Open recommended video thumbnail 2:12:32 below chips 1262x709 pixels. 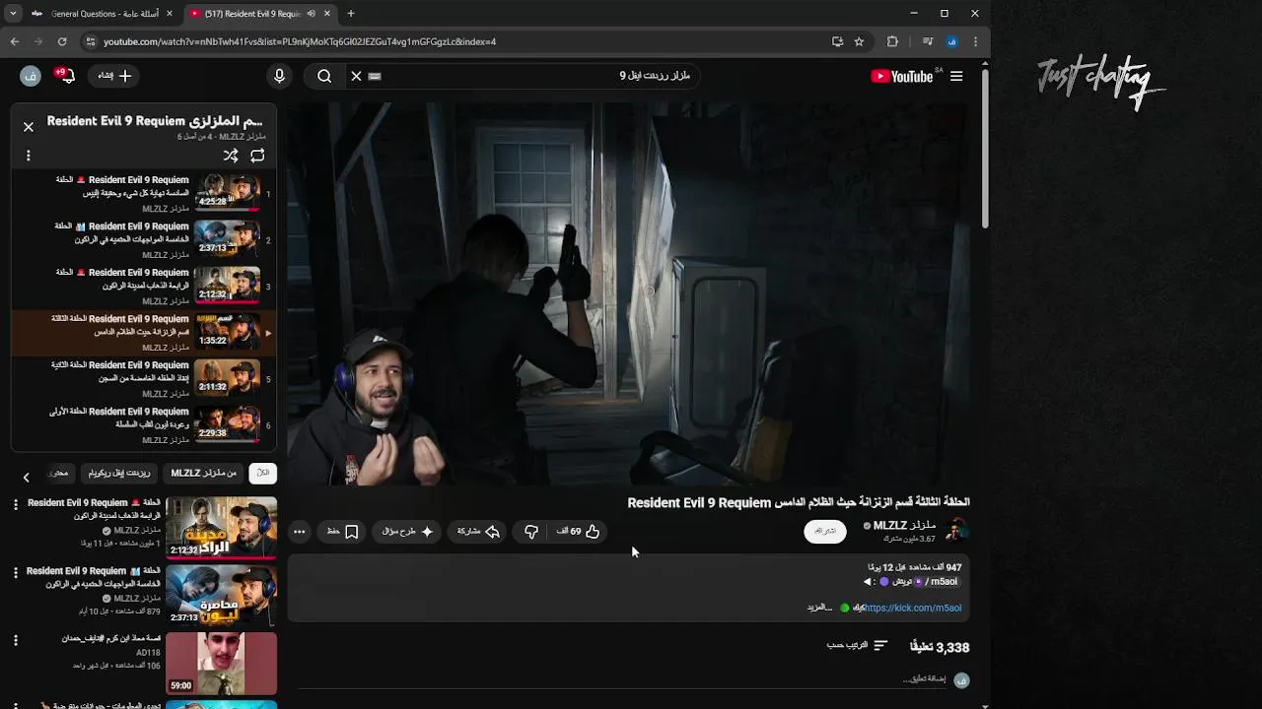coord(221,528)
